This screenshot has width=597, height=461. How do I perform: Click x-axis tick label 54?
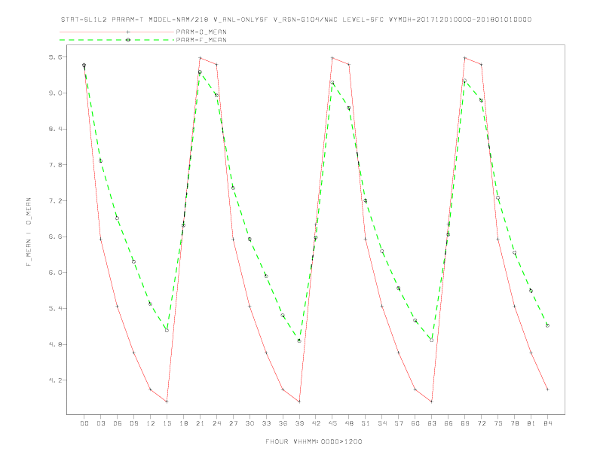(x=382, y=423)
